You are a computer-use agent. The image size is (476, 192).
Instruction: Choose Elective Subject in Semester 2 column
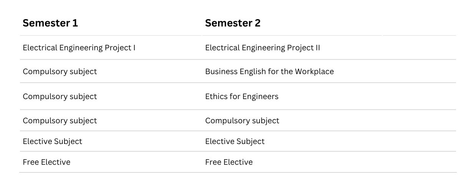click(x=235, y=141)
